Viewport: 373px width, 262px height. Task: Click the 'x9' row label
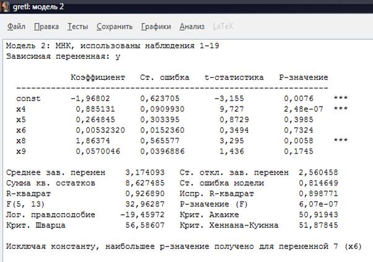[21, 152]
